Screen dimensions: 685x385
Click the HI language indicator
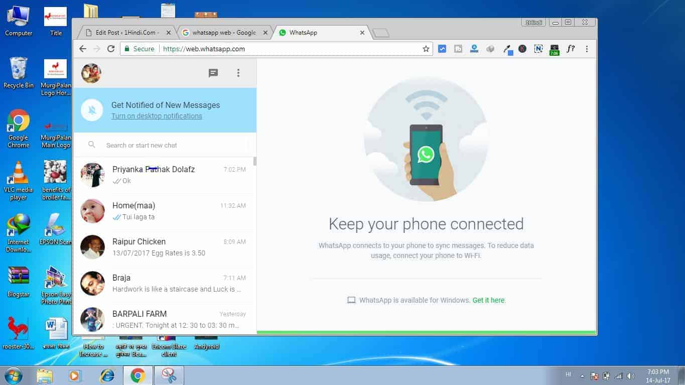pyautogui.click(x=568, y=374)
